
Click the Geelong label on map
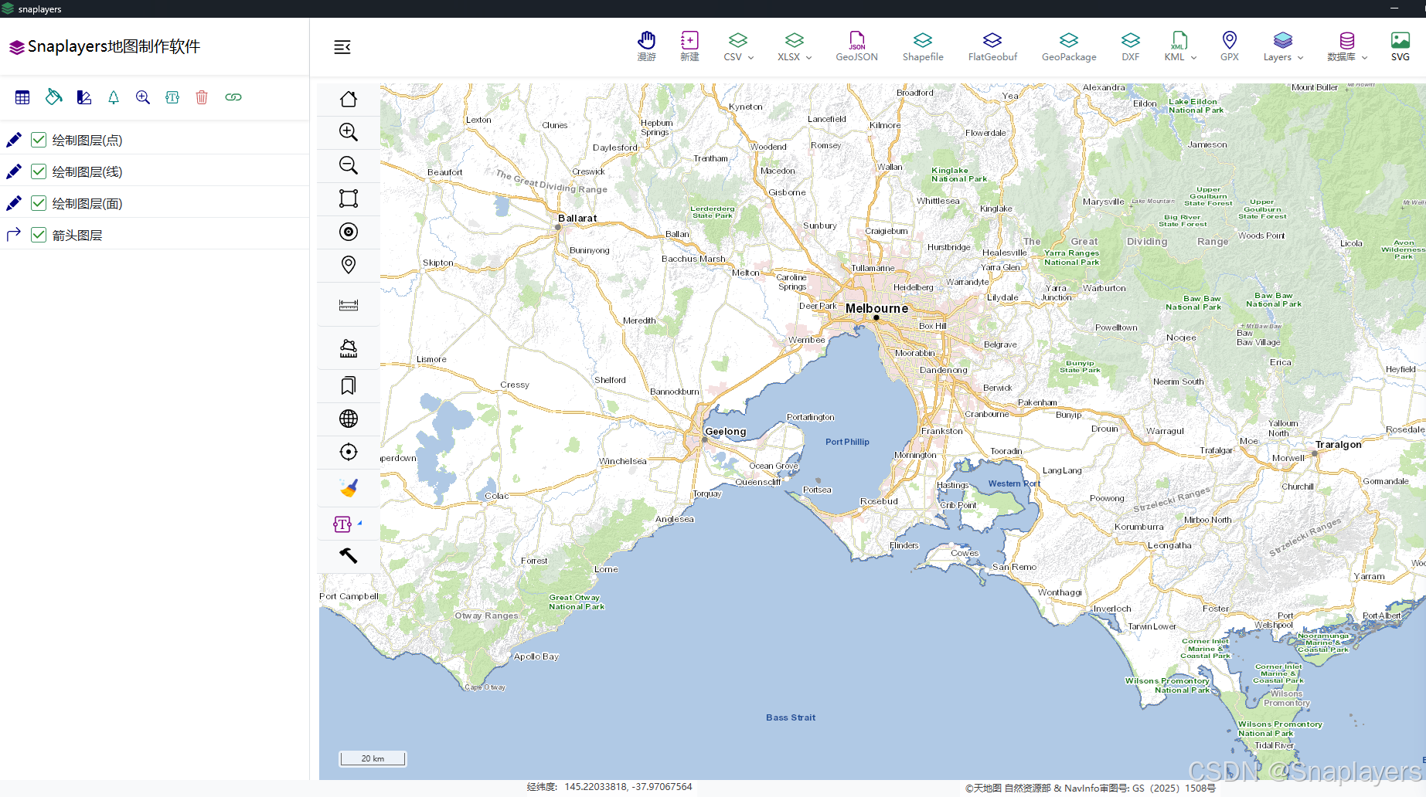pyautogui.click(x=725, y=432)
